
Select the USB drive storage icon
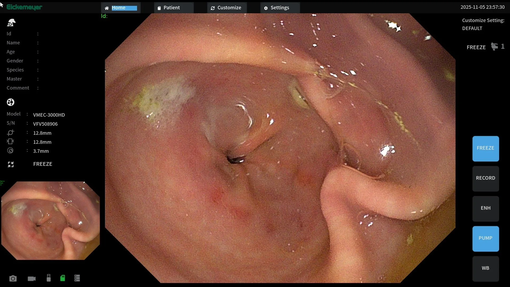(49, 278)
